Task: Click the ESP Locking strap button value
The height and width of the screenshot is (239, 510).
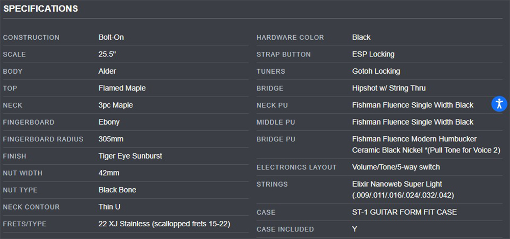Action: (373, 54)
